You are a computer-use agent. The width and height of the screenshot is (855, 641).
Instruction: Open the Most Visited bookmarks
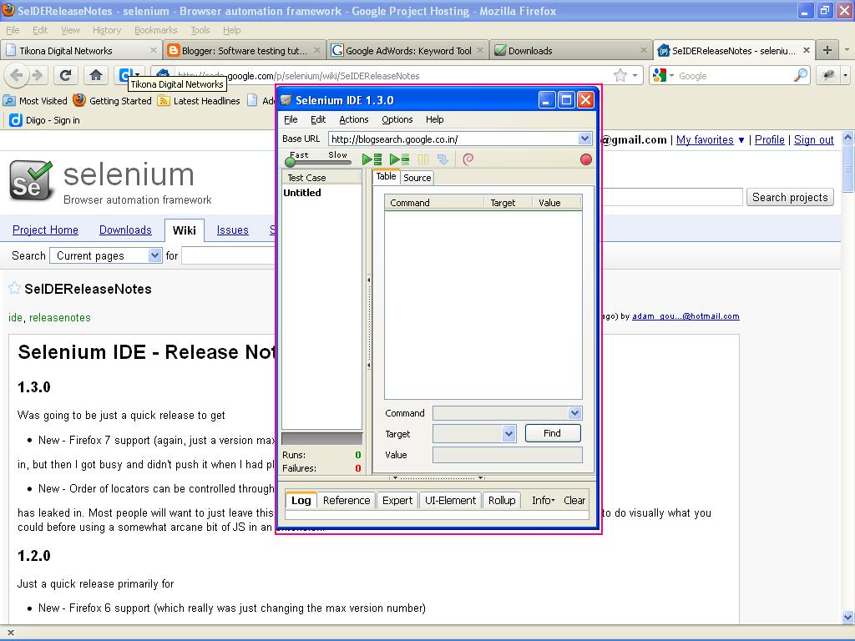35,101
